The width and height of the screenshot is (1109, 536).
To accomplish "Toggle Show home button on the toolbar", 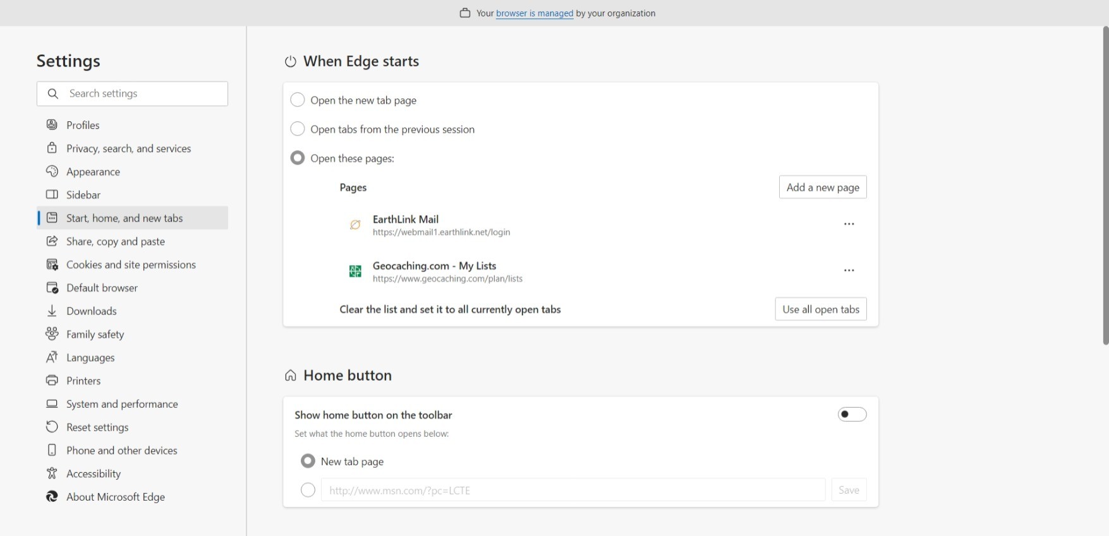I will pyautogui.click(x=852, y=414).
